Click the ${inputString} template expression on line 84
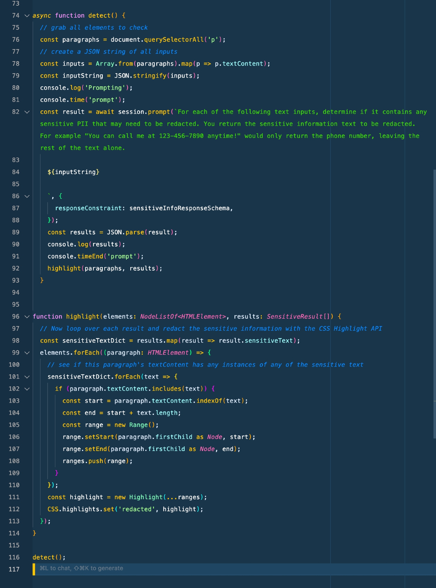Image resolution: width=436 pixels, height=588 pixels. 73,172
